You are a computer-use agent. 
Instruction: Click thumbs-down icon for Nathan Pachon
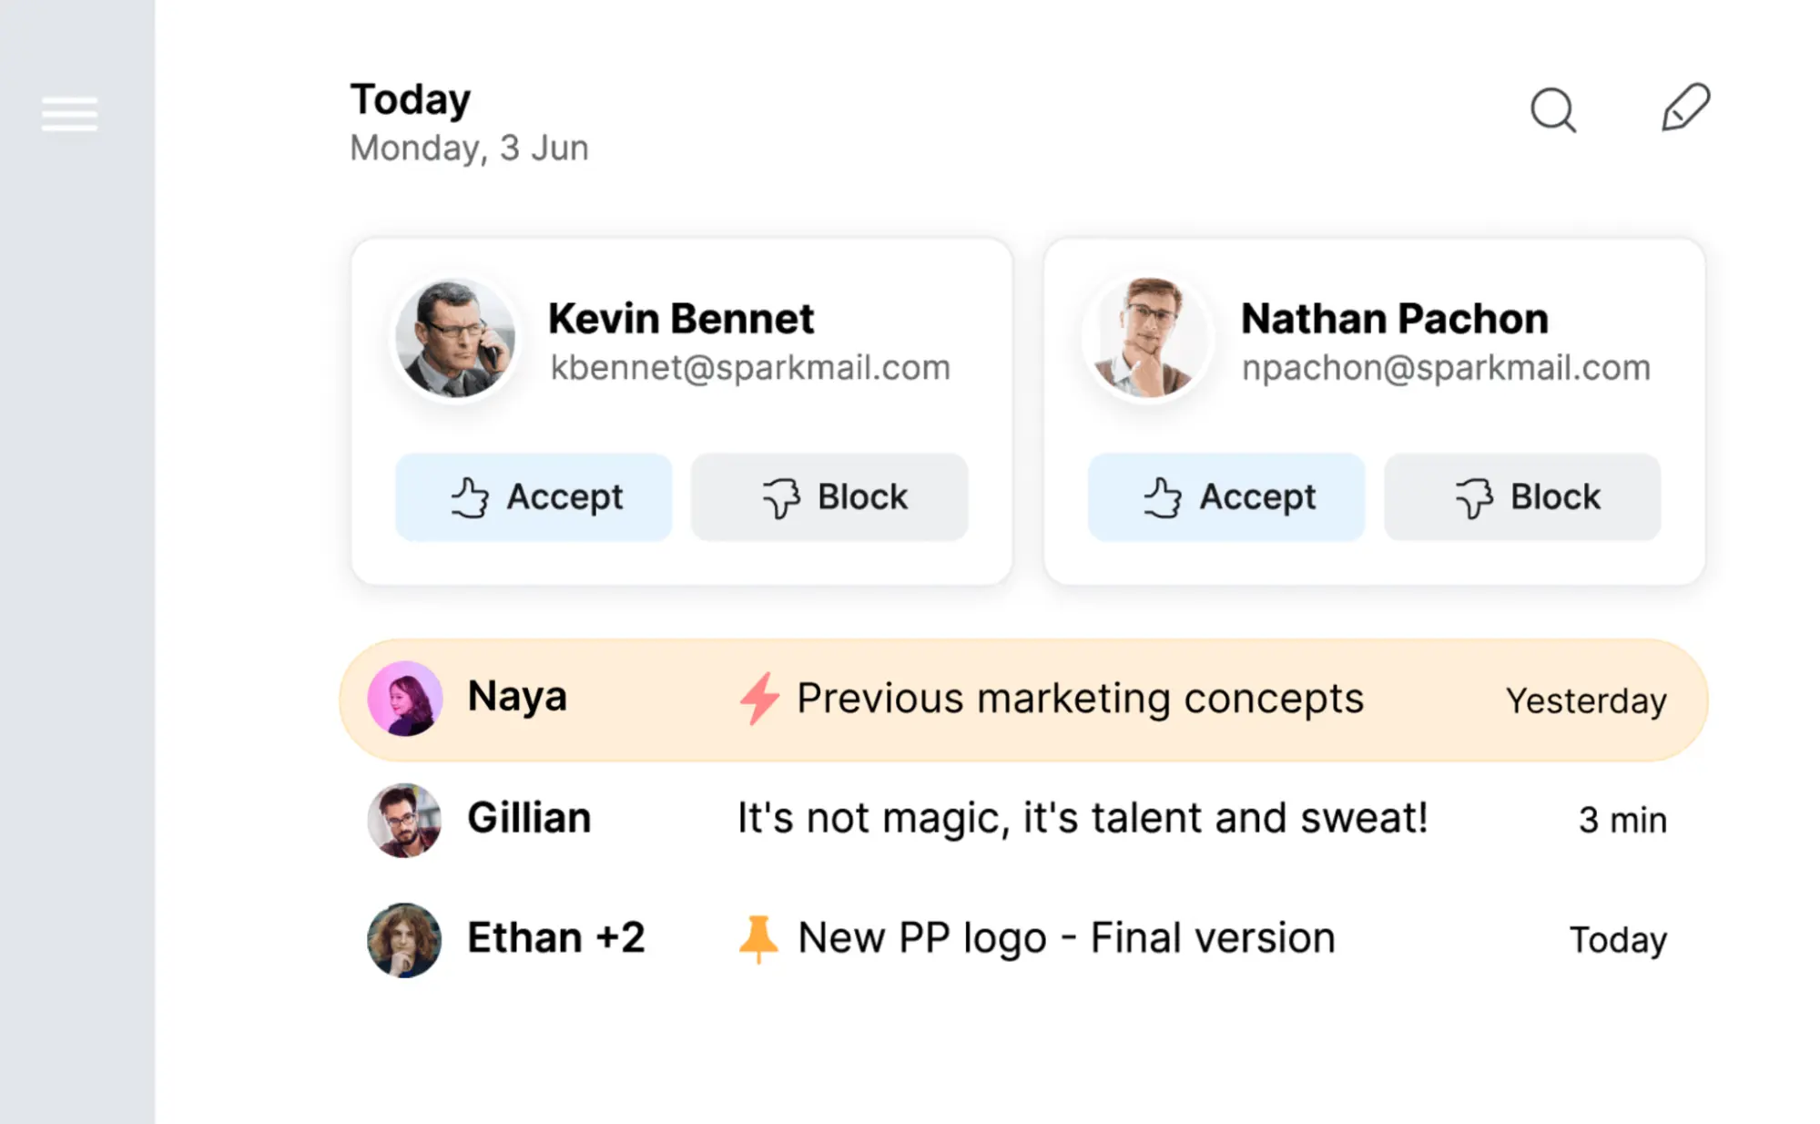coord(1474,498)
